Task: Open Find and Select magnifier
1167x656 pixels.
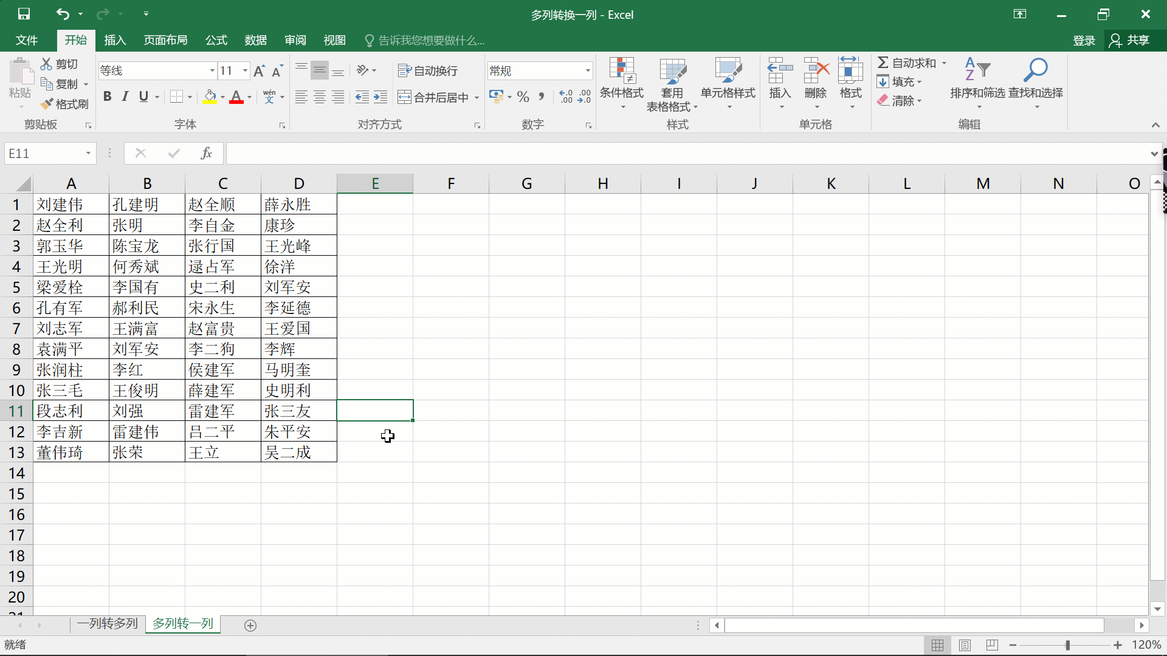Action: coord(1036,83)
